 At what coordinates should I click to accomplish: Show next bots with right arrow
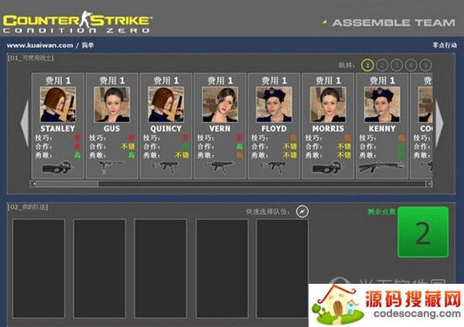(x=438, y=123)
